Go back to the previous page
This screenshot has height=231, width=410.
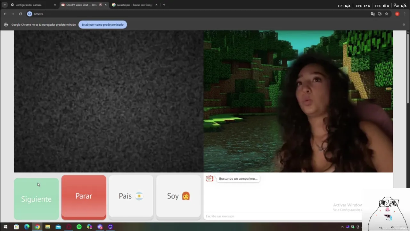tap(5, 14)
